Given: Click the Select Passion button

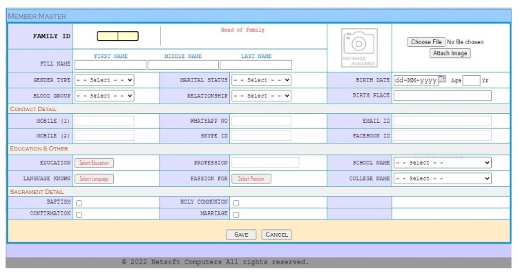Looking at the screenshot, I should click(x=251, y=179).
